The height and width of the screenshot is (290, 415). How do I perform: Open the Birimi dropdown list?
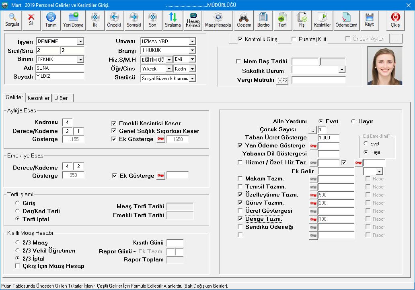pos(80,60)
